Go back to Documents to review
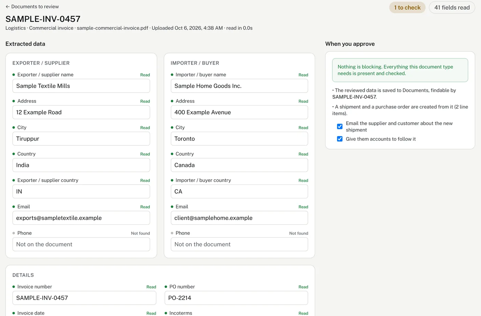This screenshot has height=316, width=481. (32, 7)
